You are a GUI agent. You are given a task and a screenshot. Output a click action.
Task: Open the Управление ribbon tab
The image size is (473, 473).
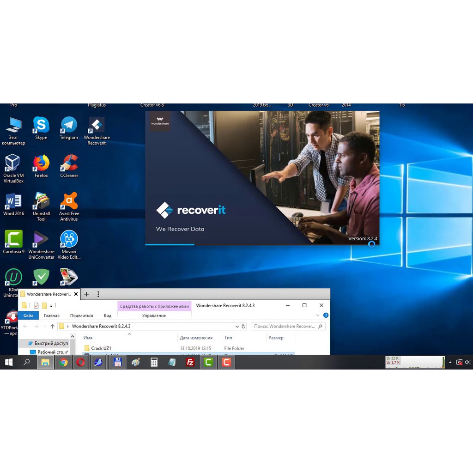point(154,315)
